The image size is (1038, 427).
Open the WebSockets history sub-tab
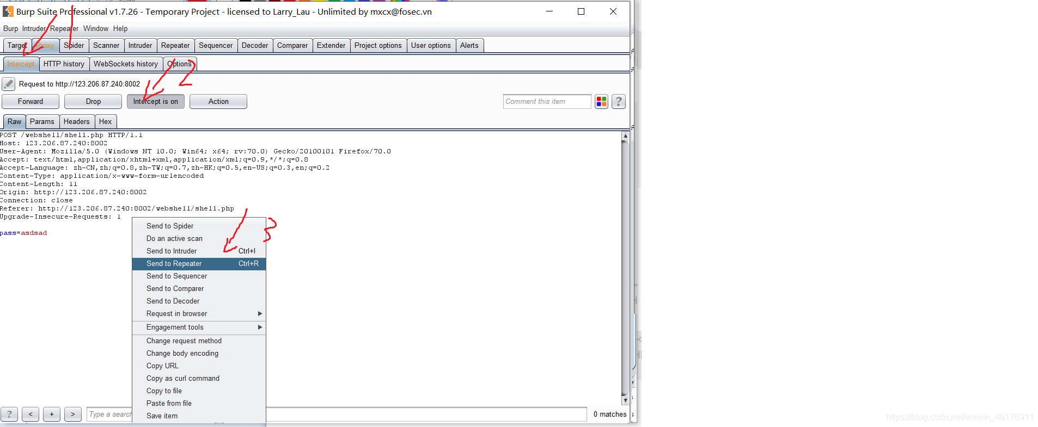tap(126, 64)
